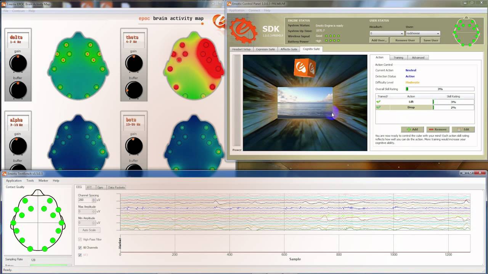The image size is (488, 274).
Task: Select the Drop action row
Action: [x=425, y=107]
